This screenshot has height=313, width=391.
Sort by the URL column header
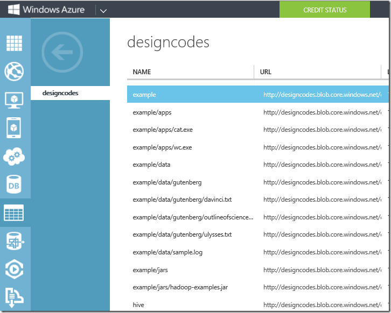pos(266,72)
